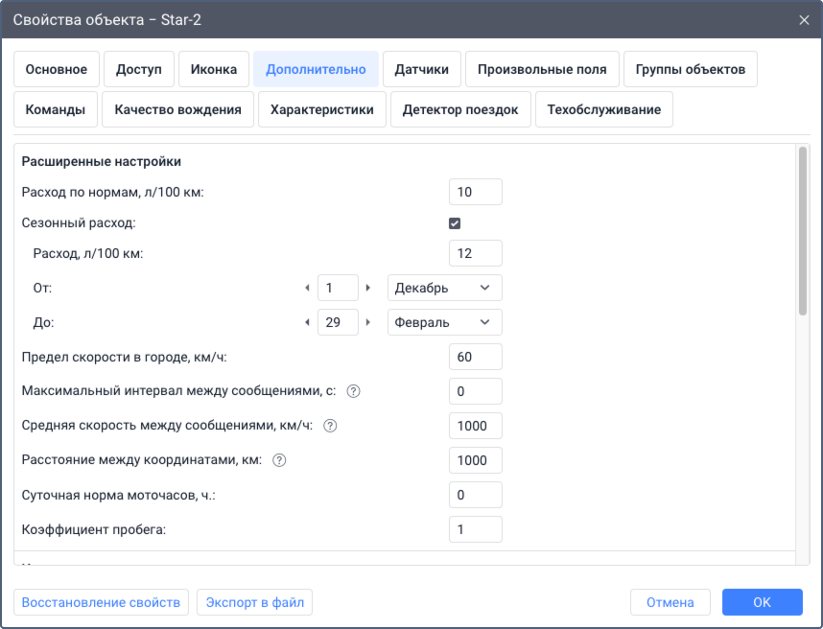Image resolution: width=823 pixels, height=629 pixels.
Task: Click Восстановление свойств button
Action: (101, 602)
